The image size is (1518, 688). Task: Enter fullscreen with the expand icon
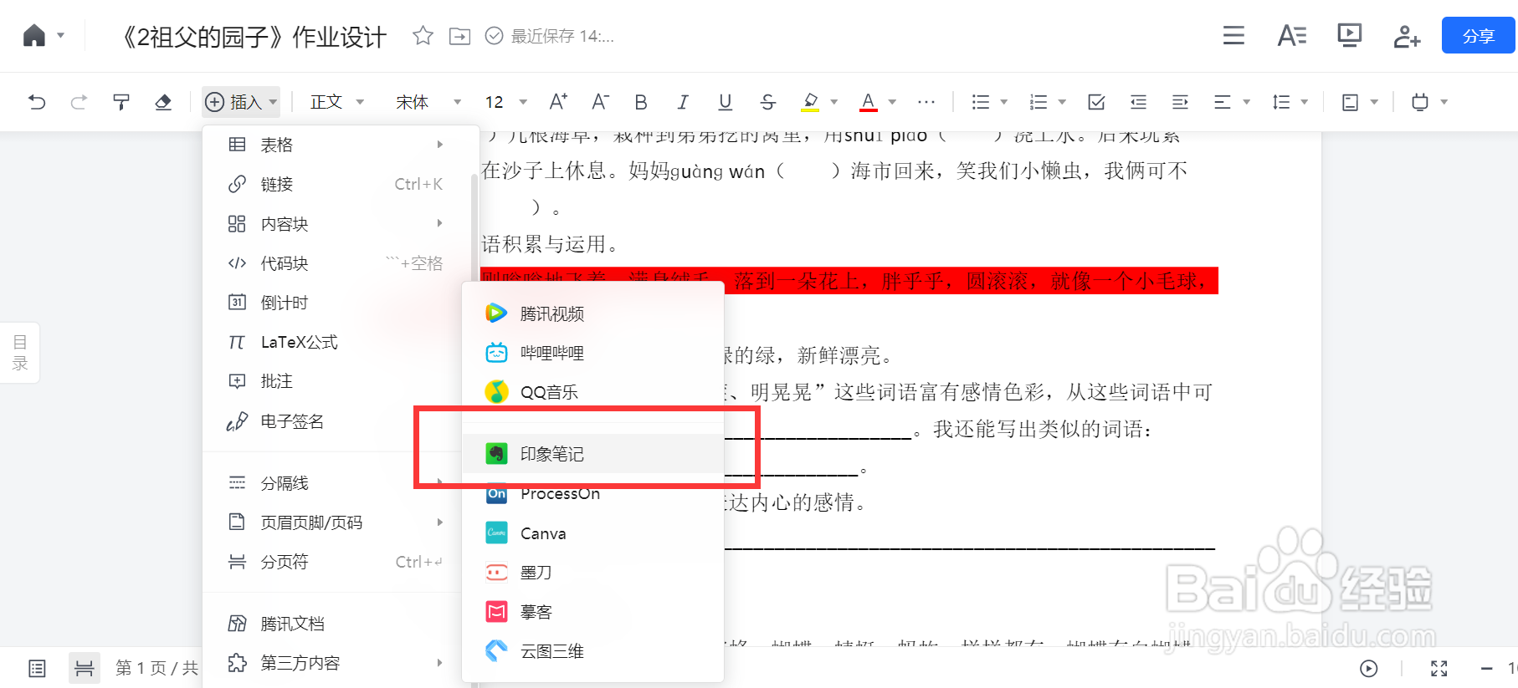pyautogui.click(x=1439, y=668)
